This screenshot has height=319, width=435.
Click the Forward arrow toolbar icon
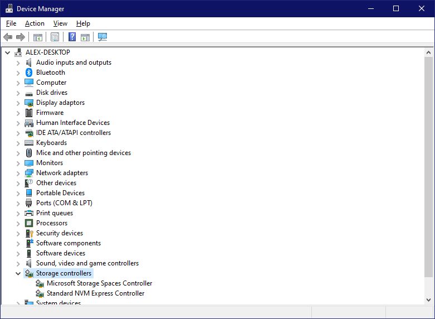(x=21, y=37)
